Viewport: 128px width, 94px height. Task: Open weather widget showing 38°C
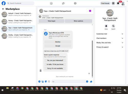coord(103,90)
